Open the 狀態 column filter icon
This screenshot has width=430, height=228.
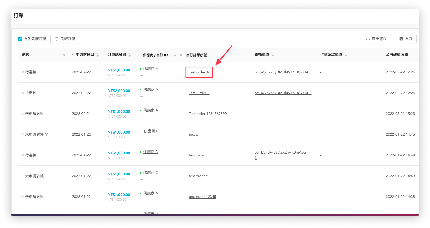[64, 55]
